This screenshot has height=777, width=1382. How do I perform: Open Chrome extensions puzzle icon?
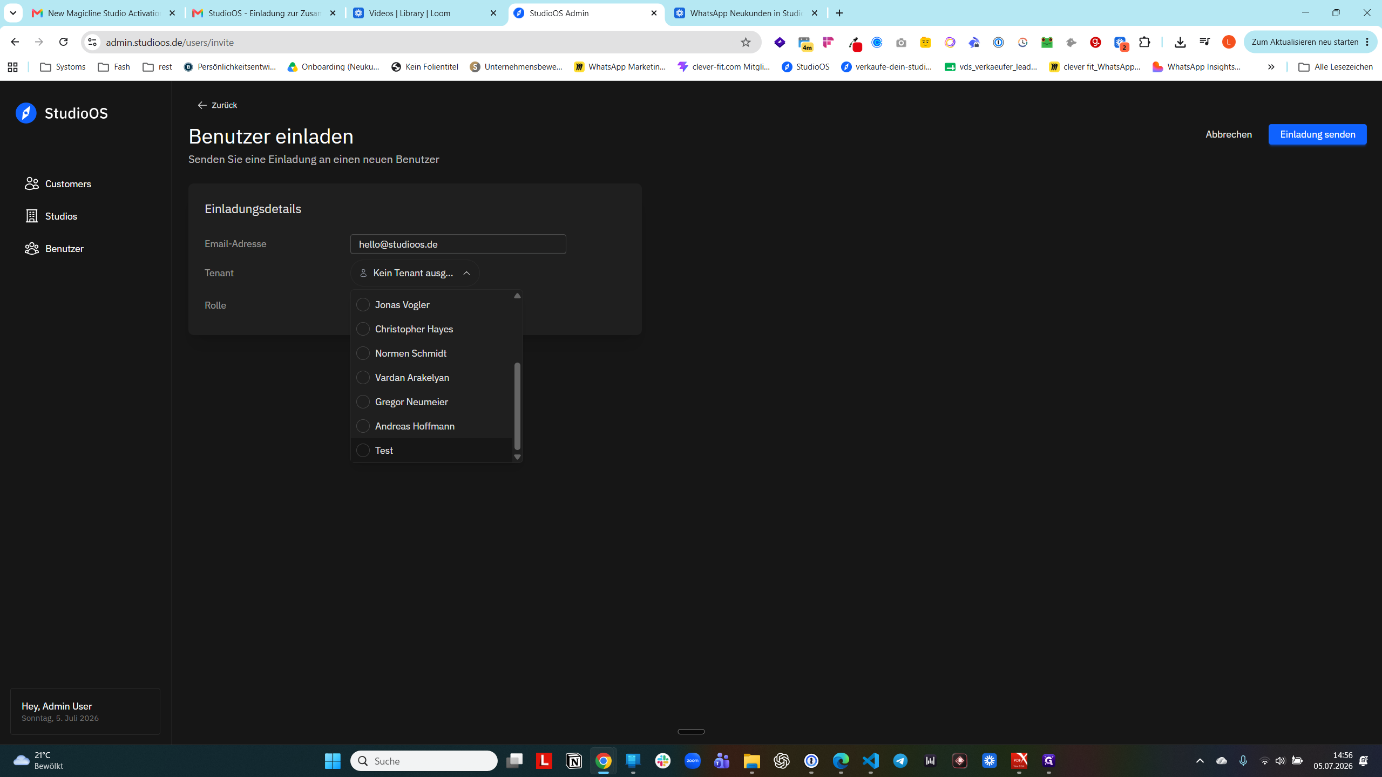pyautogui.click(x=1144, y=42)
